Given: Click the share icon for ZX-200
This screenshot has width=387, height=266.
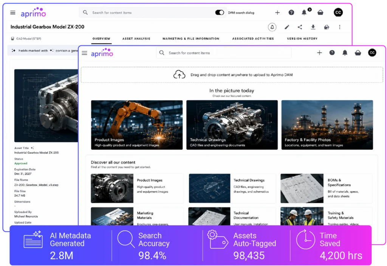Looking at the screenshot, I should pos(300,27).
